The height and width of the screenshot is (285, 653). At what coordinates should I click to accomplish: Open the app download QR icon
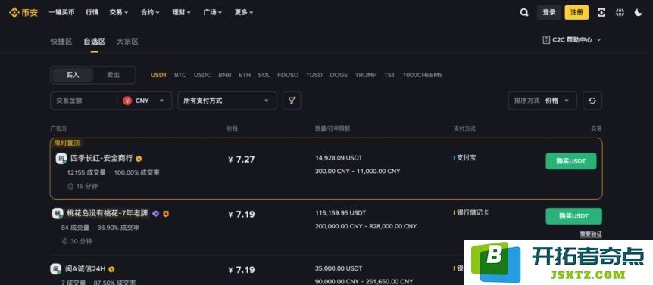tap(601, 12)
